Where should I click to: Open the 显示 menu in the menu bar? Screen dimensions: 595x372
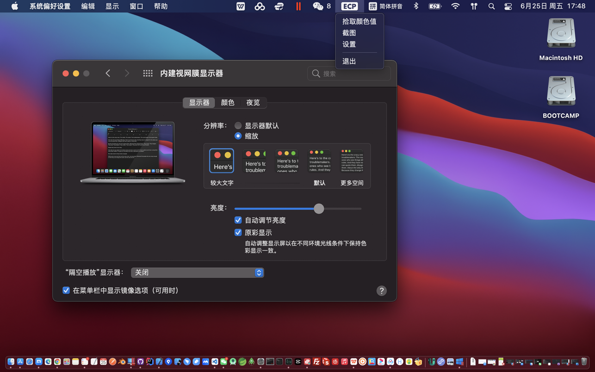click(112, 6)
